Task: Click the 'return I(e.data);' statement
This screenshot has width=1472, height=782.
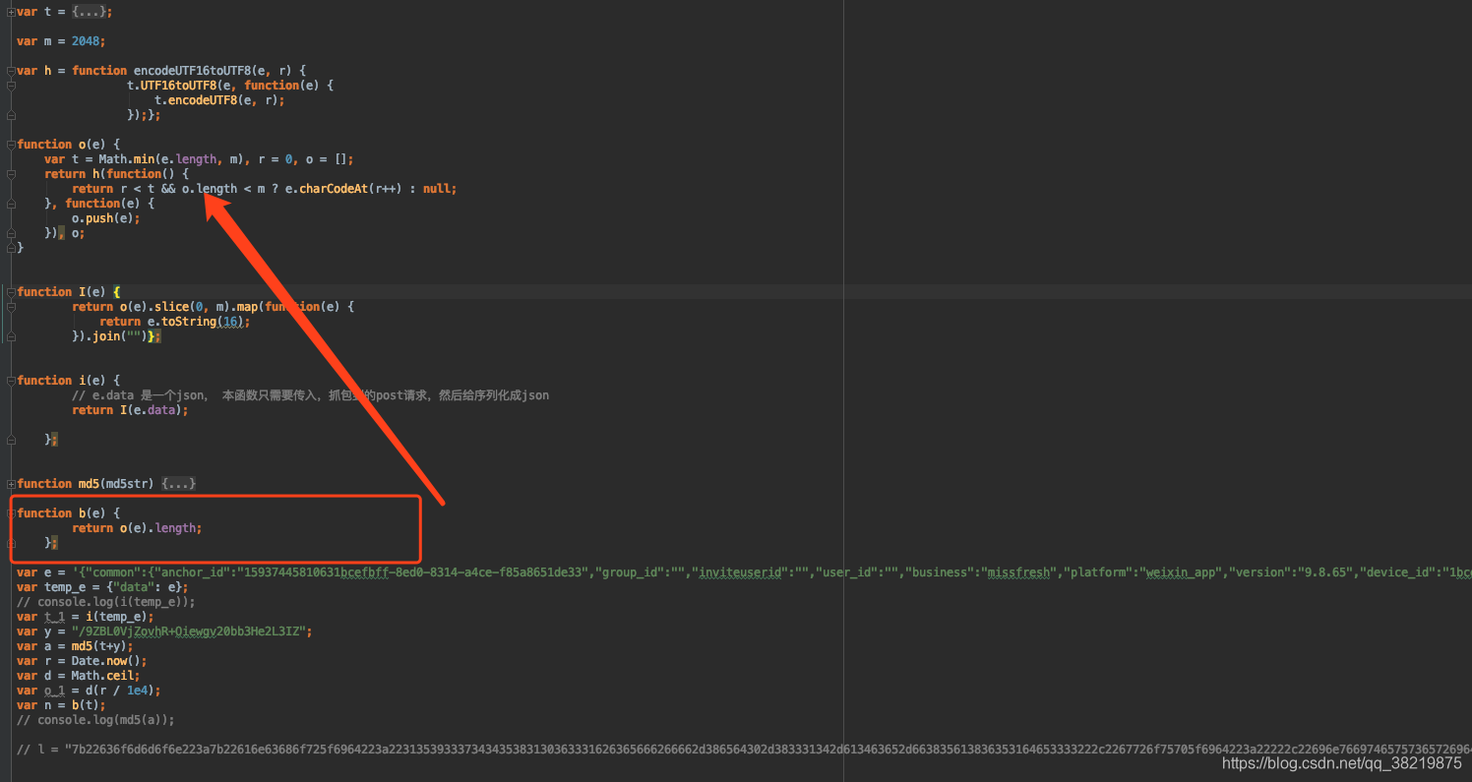Action: [130, 410]
